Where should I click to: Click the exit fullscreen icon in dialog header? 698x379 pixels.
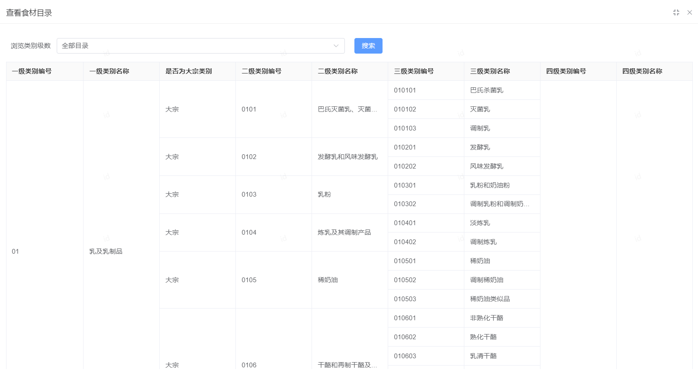(x=676, y=13)
